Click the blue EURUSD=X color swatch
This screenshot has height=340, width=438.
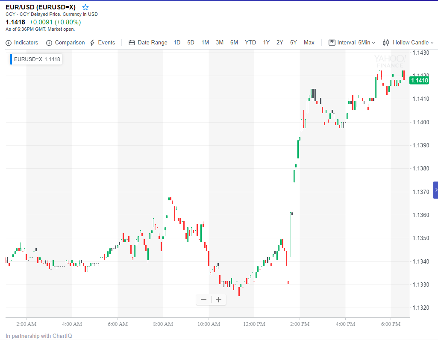11,59
